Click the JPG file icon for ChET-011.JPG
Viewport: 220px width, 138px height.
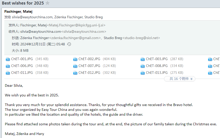point(8,73)
